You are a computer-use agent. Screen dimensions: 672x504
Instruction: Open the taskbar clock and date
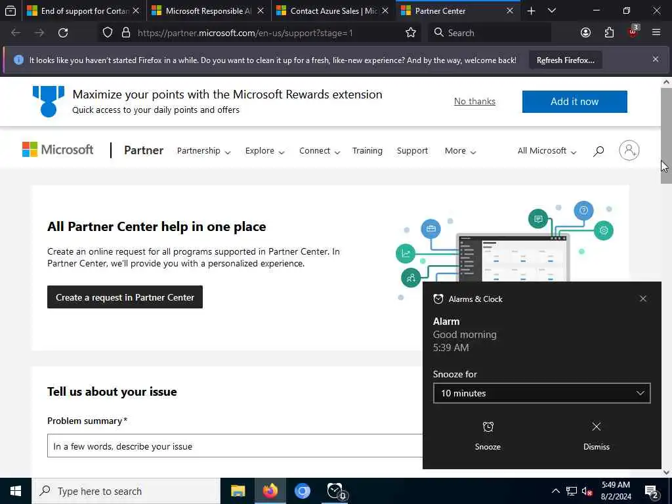(616, 491)
